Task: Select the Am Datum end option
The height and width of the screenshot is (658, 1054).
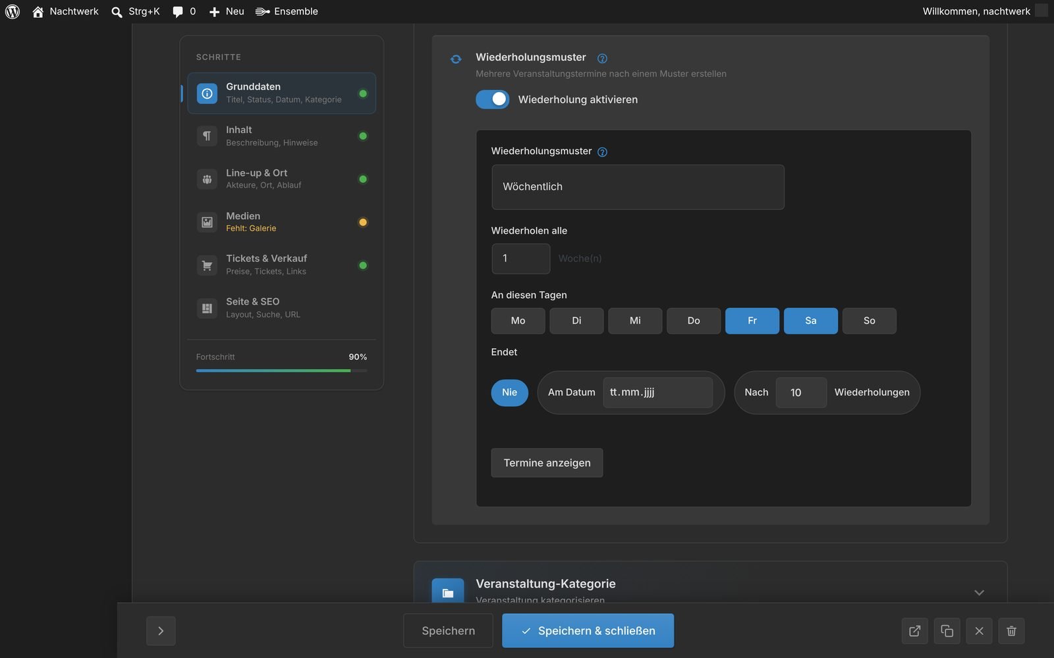Action: coord(571,393)
